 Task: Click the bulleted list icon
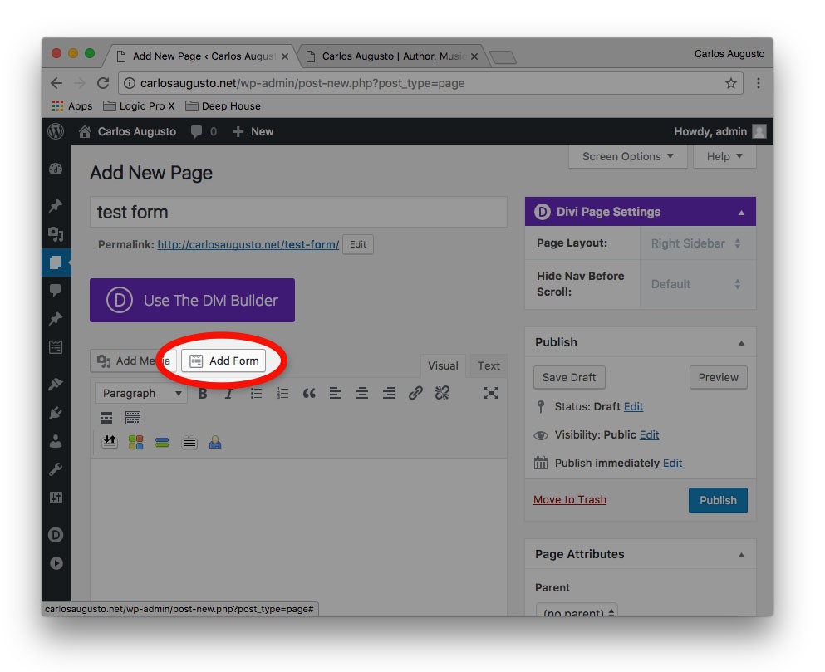click(257, 394)
